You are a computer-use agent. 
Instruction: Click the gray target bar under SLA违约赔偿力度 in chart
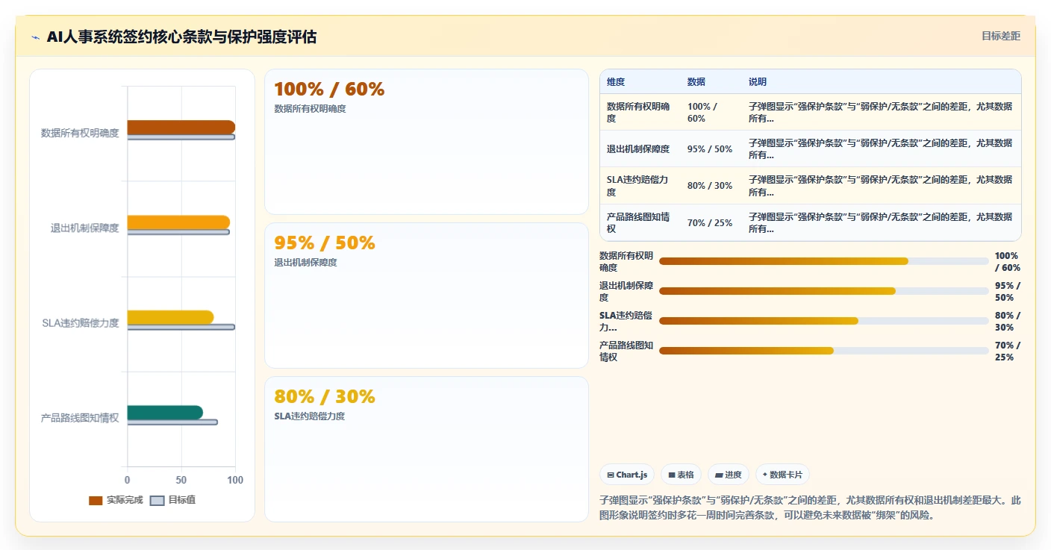(181, 327)
